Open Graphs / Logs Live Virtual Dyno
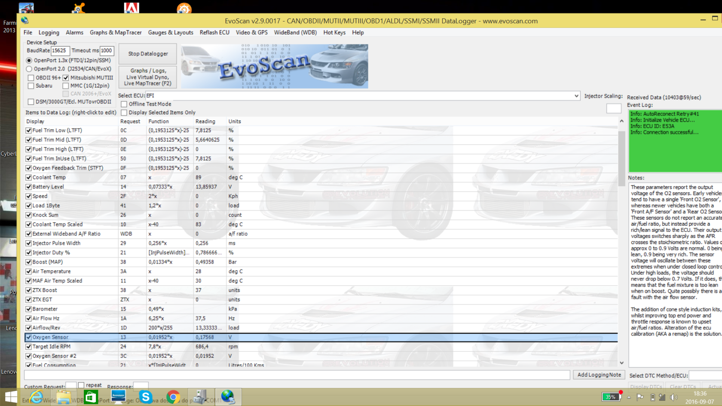 [148, 77]
